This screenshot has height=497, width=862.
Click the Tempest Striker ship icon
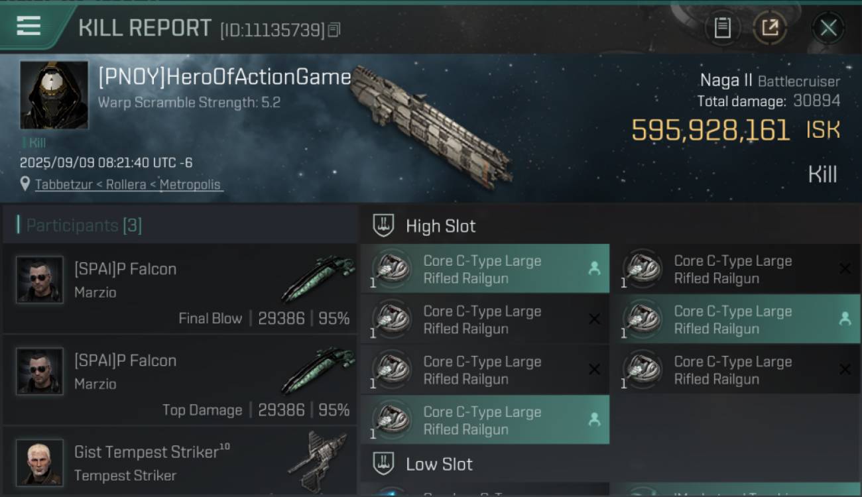(x=318, y=461)
